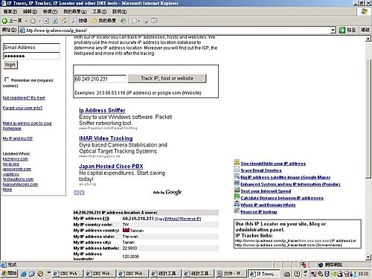
Task: Click the Forward arrow in the IE toolbar
Action: pos(33,21)
